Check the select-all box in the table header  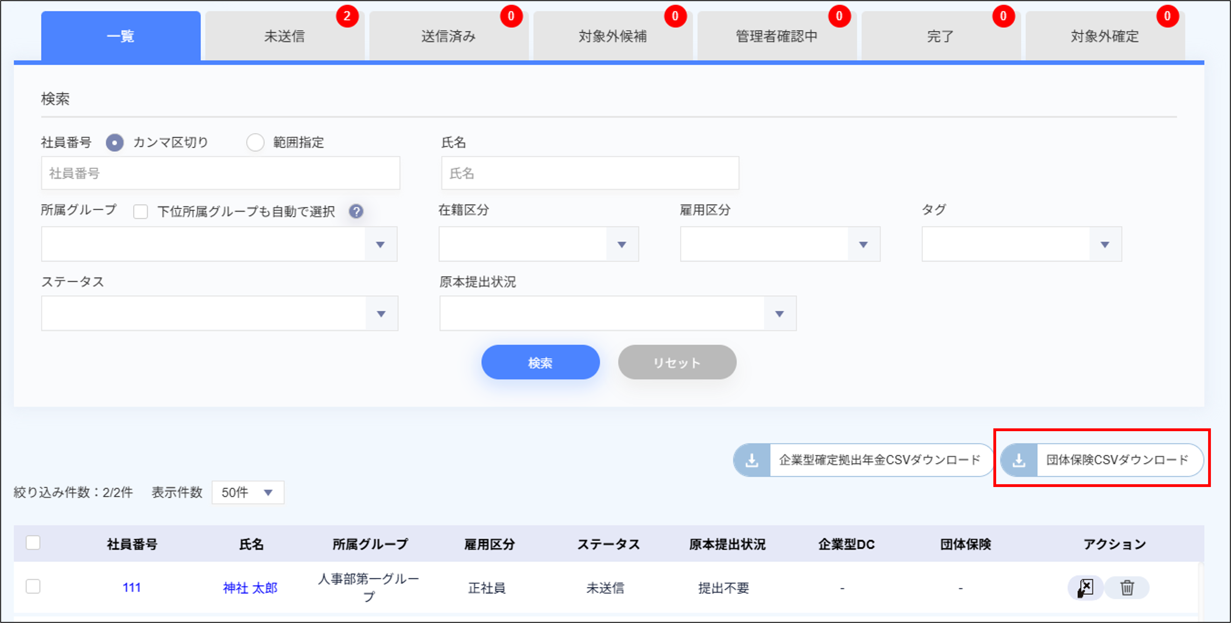33,543
